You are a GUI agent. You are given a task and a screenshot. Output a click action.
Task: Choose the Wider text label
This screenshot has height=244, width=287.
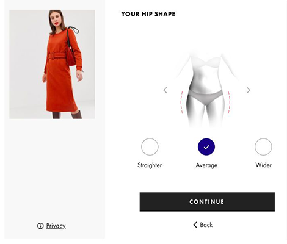(263, 165)
